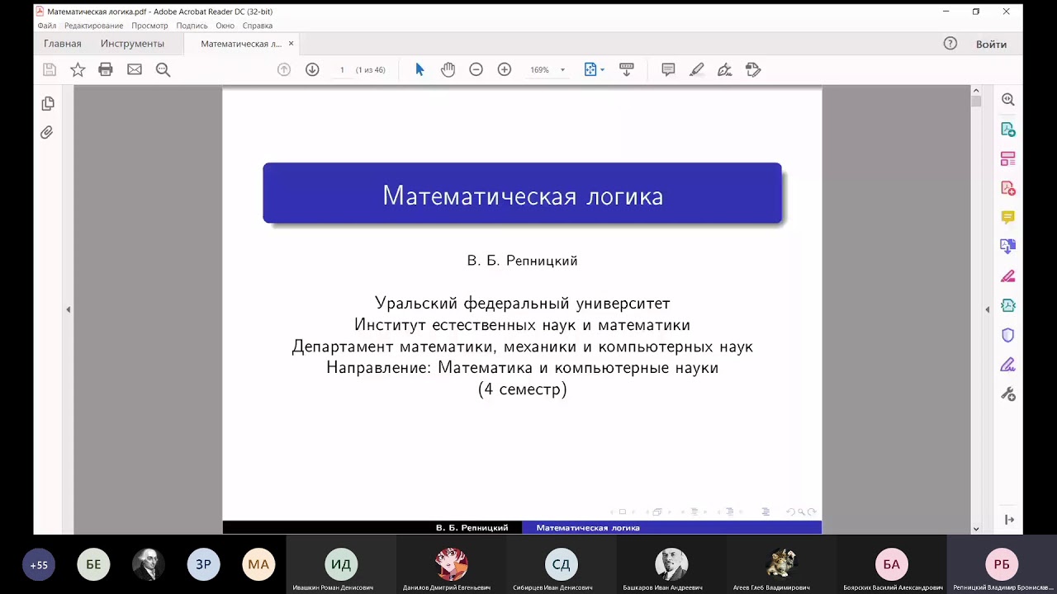The height and width of the screenshot is (594, 1057).
Task: Go to the next page with the down arrow
Action: (312, 70)
